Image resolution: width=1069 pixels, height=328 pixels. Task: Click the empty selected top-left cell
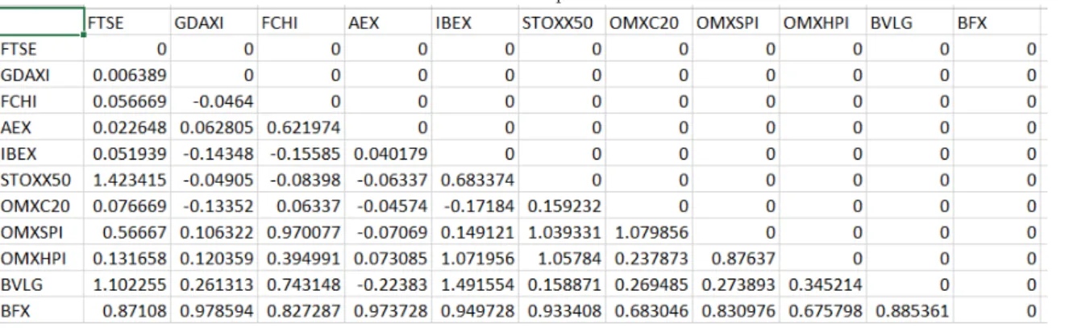pos(42,22)
